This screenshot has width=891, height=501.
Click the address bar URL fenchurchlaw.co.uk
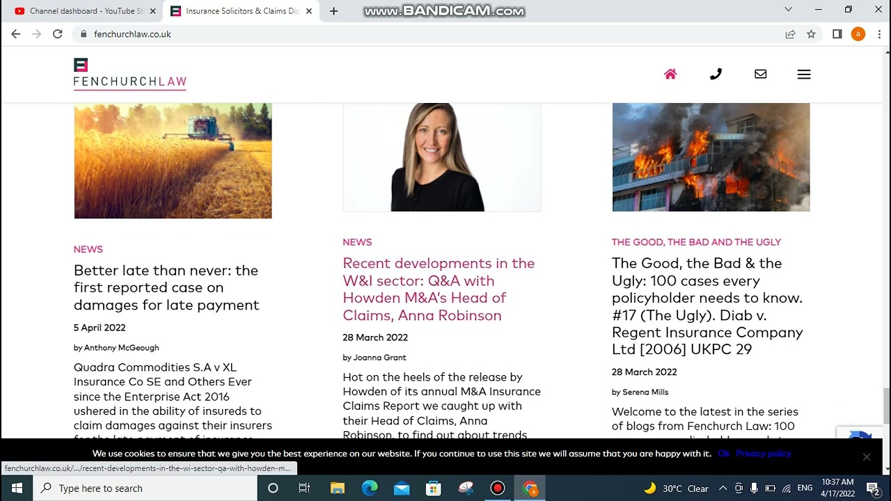coord(132,34)
